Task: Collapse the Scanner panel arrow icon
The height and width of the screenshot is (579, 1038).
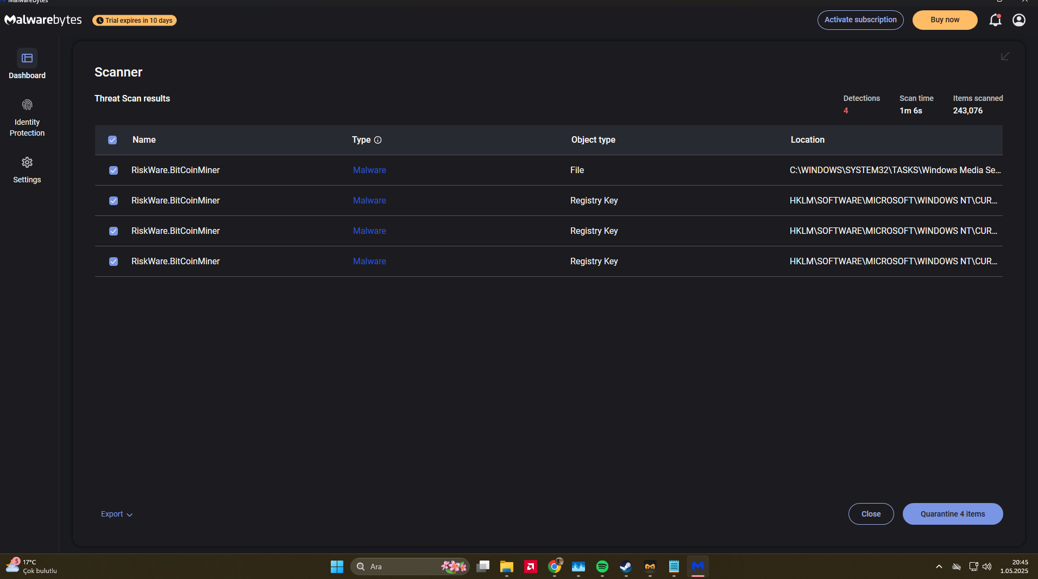Action: click(x=1005, y=56)
